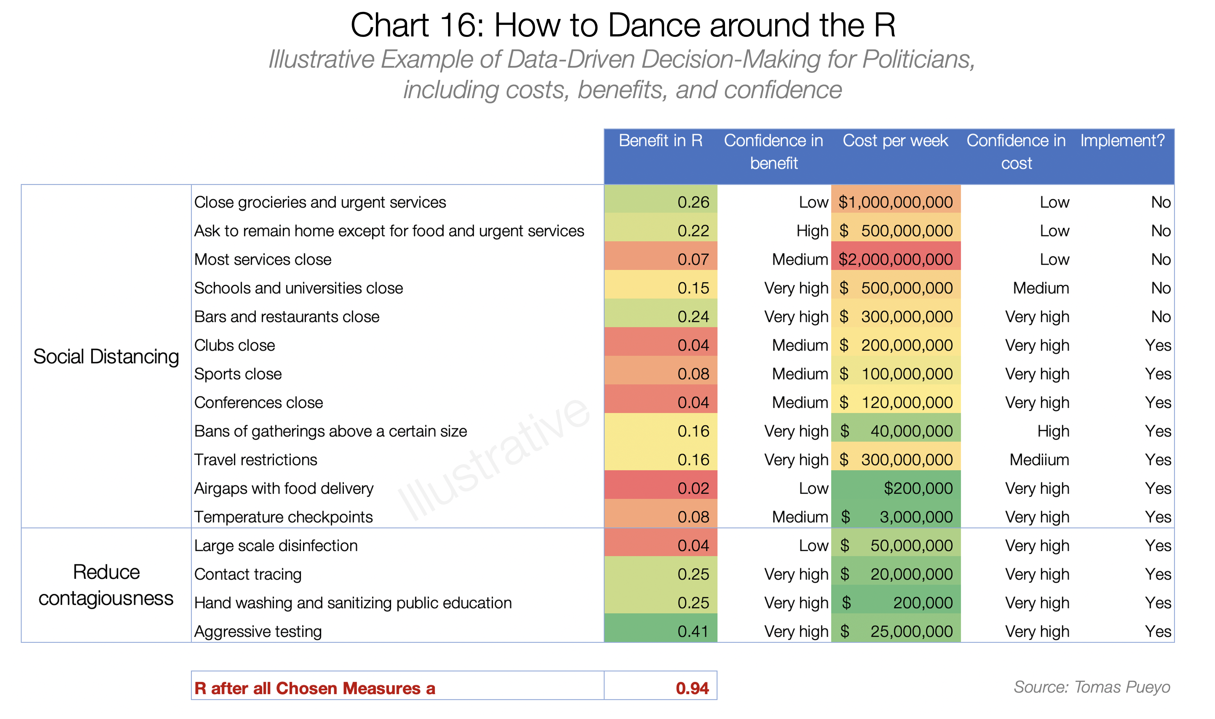Click 'No' for Bars and restaurants close

tap(1160, 316)
